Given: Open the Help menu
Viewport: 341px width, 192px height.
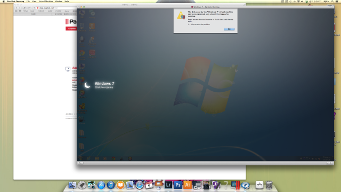Looking at the screenshot, I should pyautogui.click(x=67, y=1).
